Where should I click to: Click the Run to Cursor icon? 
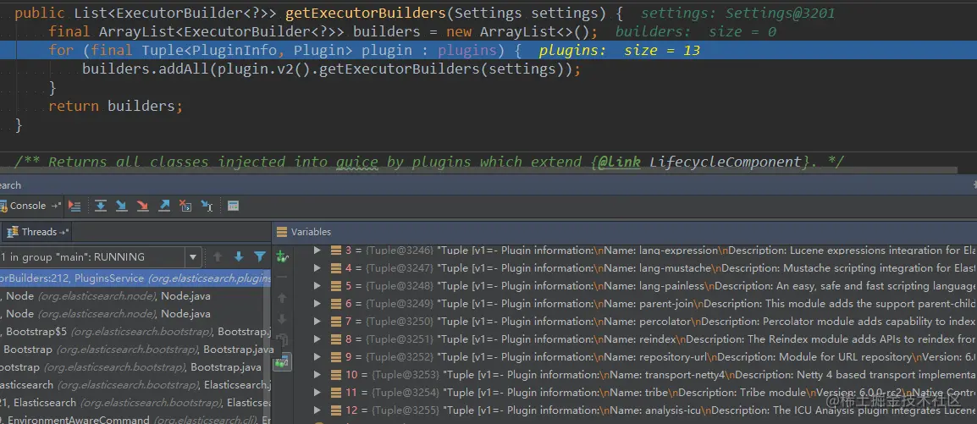pos(207,206)
